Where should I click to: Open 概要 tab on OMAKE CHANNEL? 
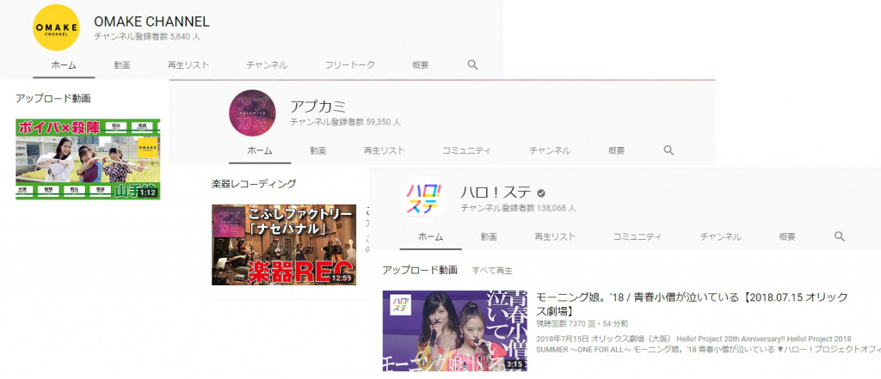pos(420,65)
